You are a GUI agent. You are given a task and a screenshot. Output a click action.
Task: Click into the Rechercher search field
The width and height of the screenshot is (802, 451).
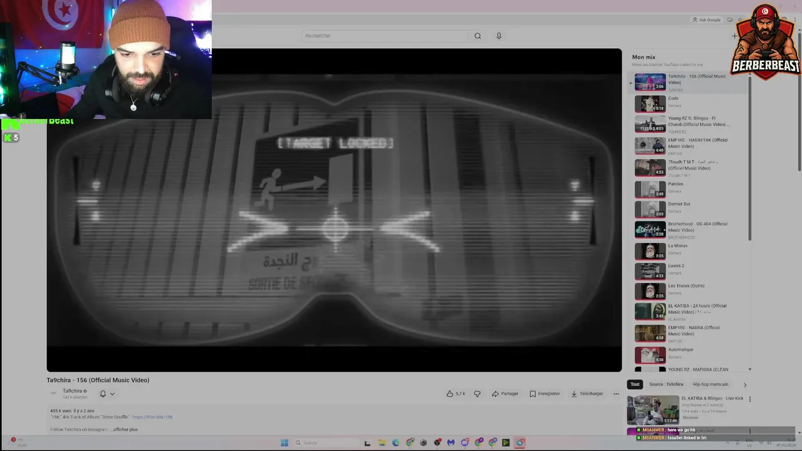[x=383, y=36]
